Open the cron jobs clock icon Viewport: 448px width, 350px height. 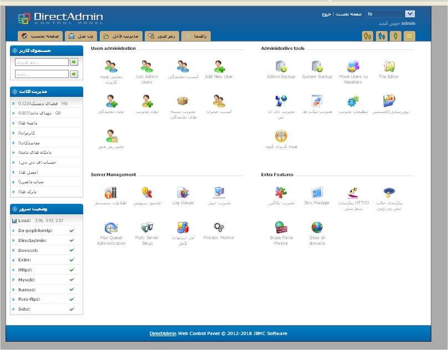281,136
